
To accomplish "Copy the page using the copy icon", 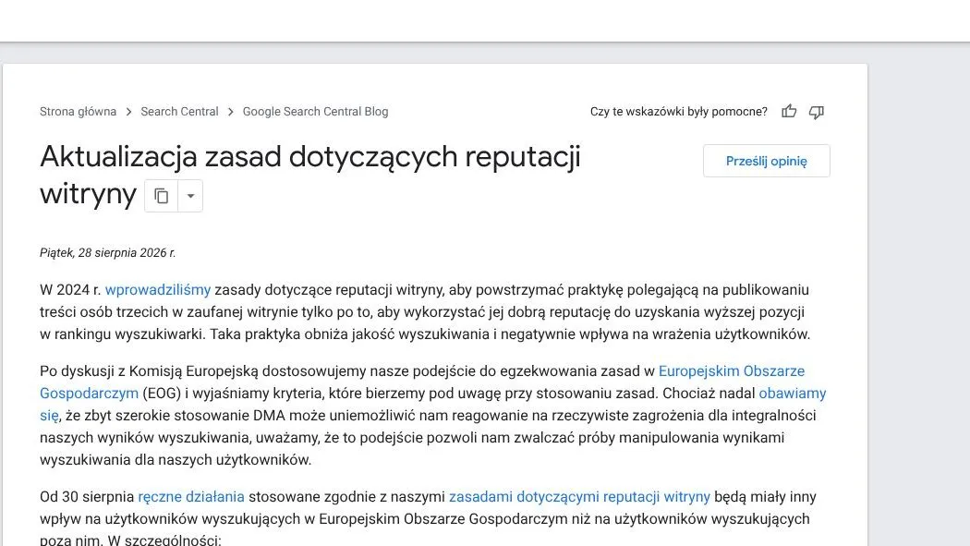I will point(162,196).
